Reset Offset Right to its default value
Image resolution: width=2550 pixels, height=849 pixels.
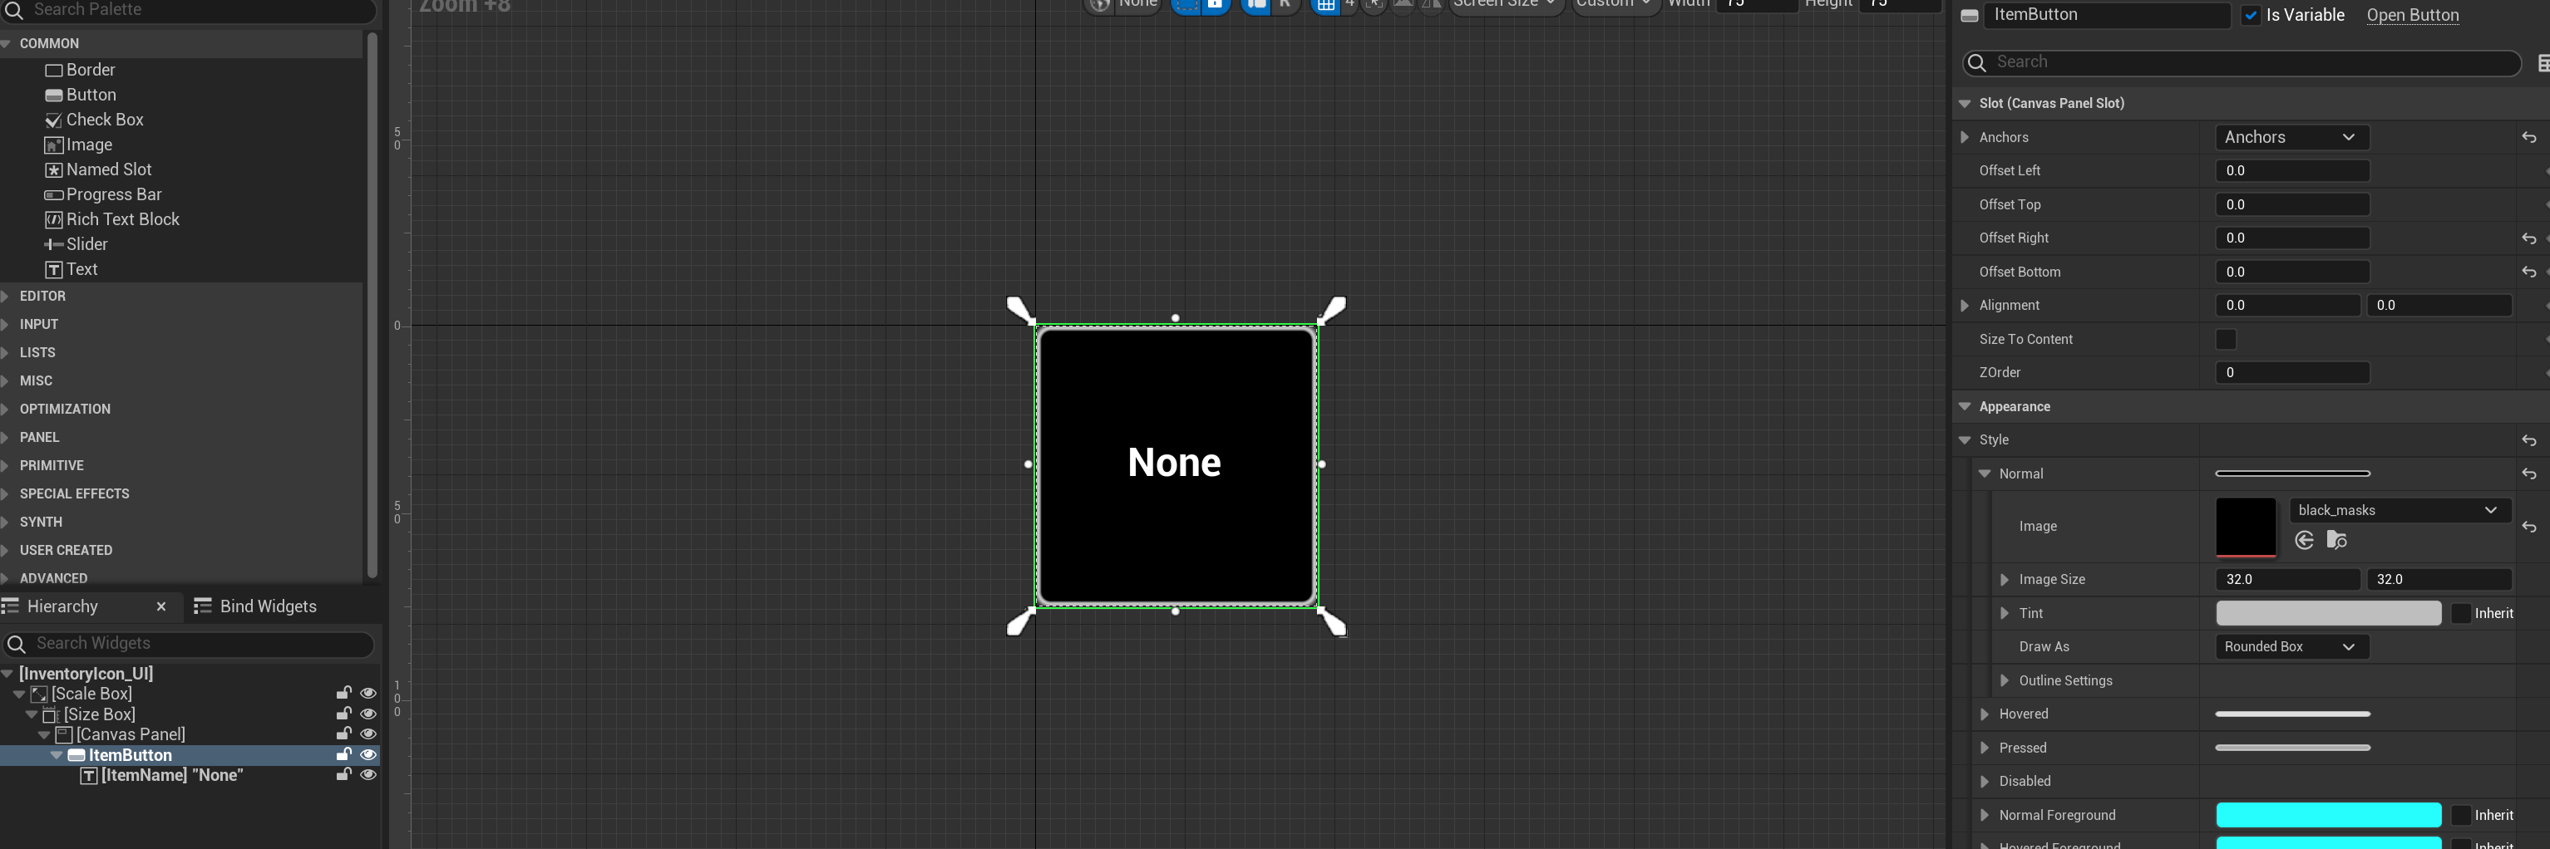tap(2528, 238)
